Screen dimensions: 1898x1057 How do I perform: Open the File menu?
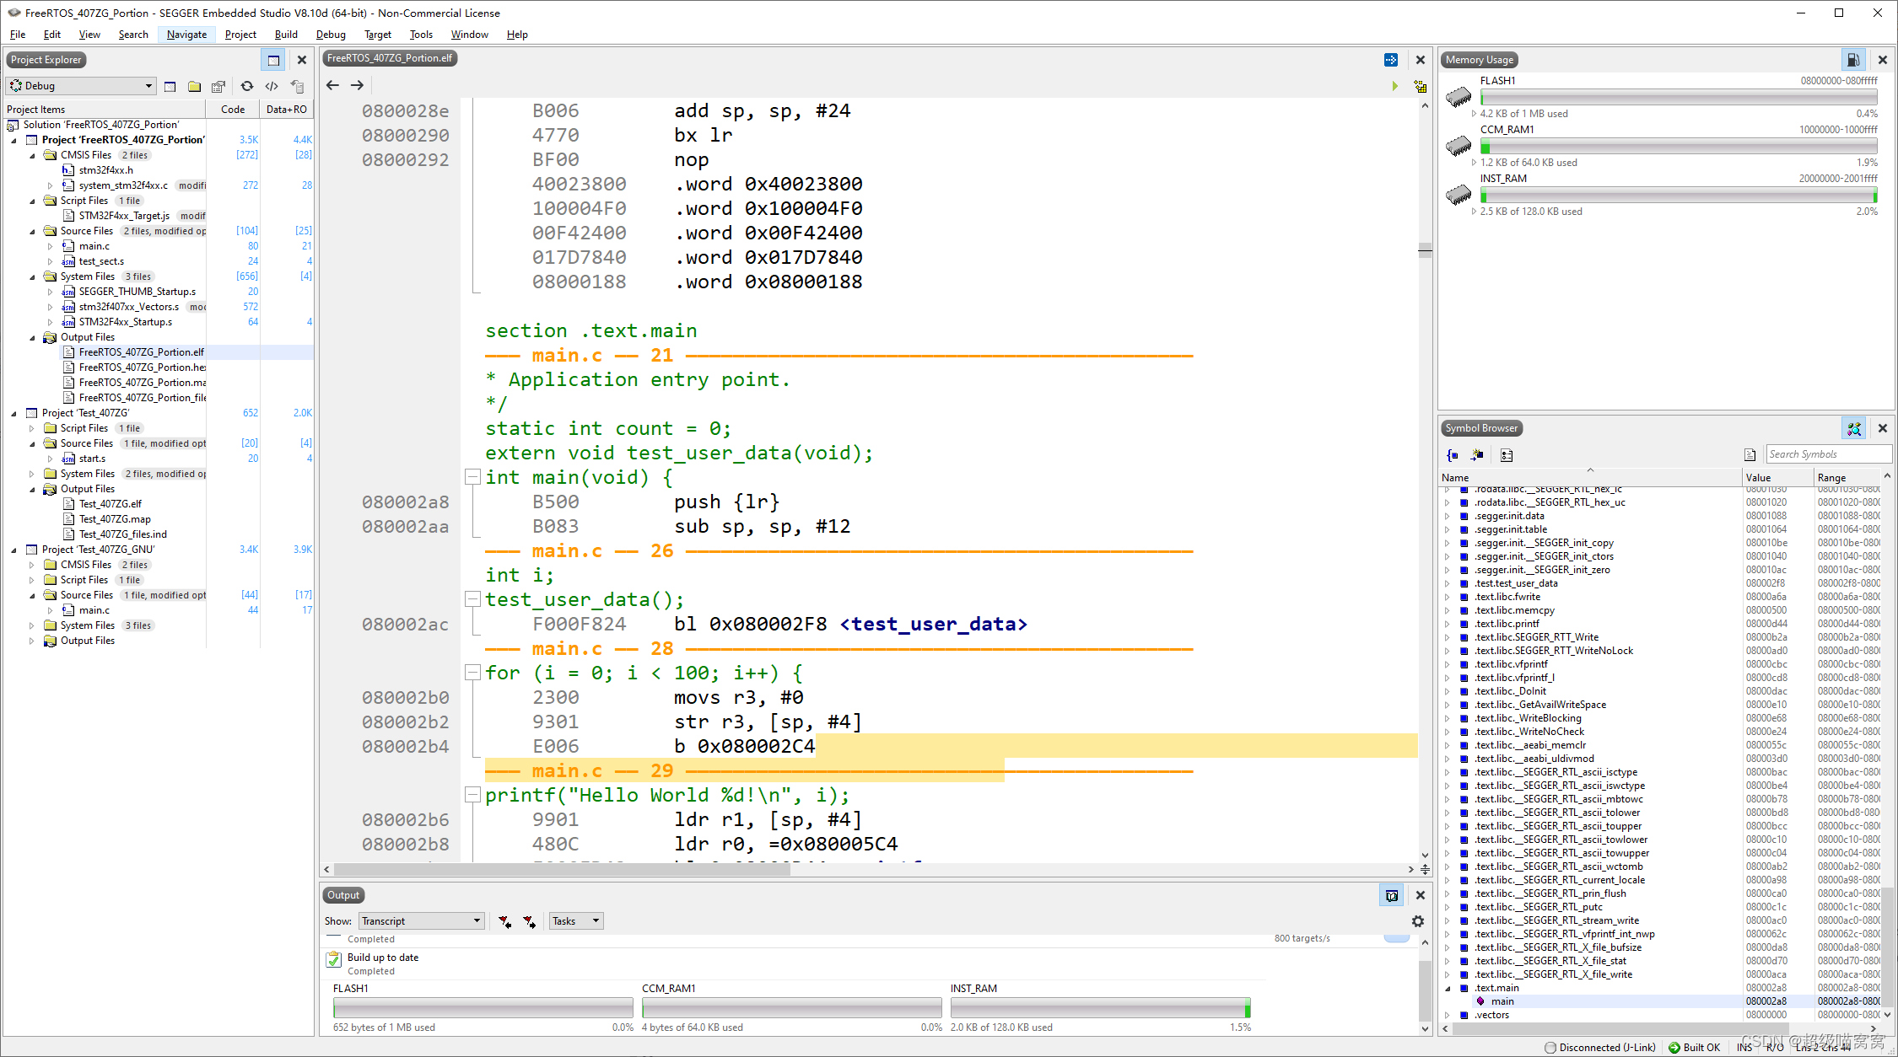coord(18,35)
